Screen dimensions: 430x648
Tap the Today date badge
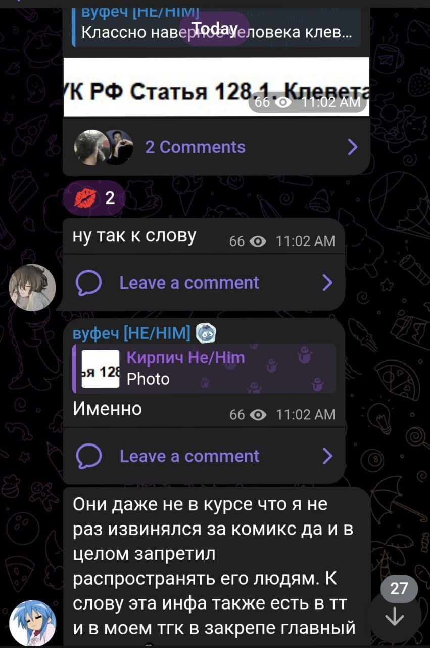pyautogui.click(x=215, y=28)
